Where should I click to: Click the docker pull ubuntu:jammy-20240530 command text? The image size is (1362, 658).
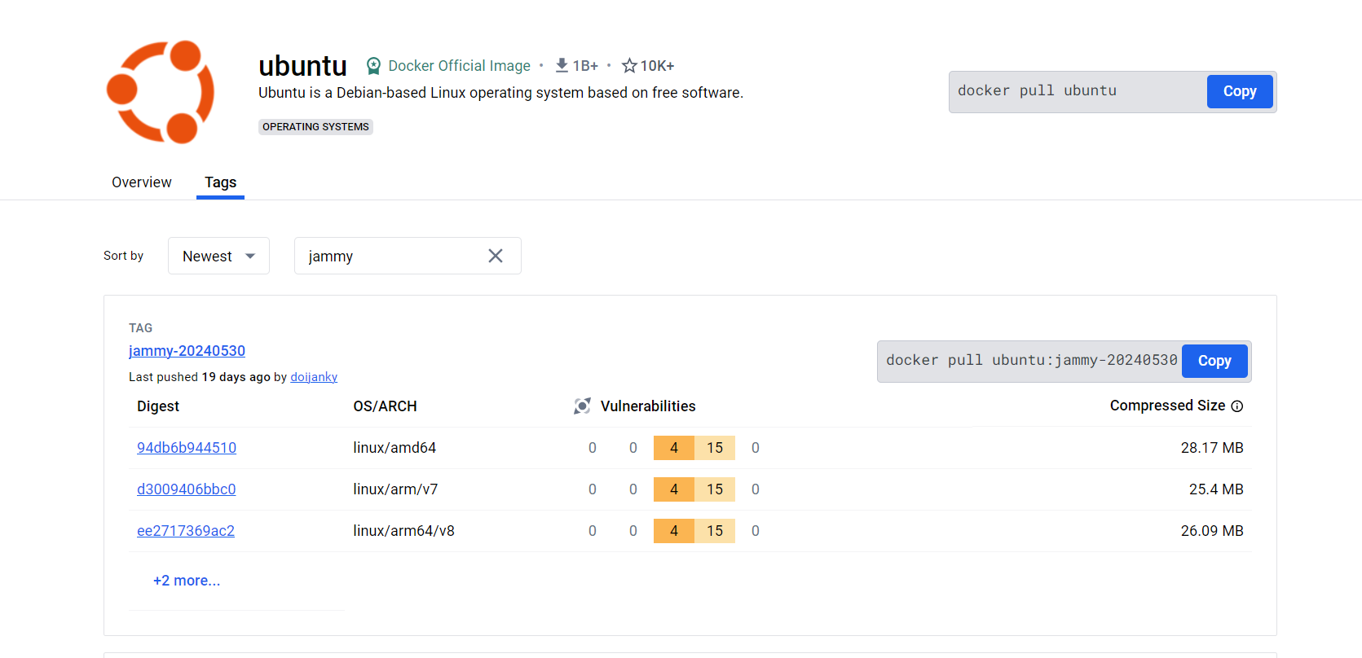1032,360
